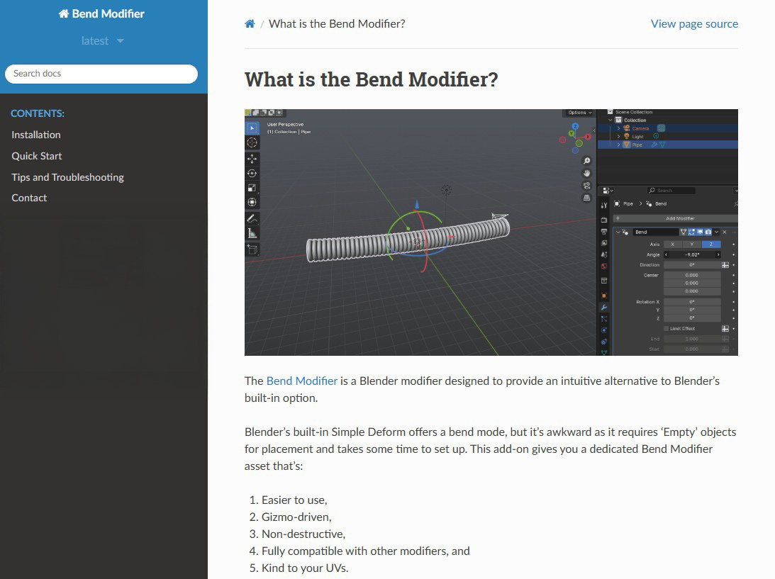Click the green Y axis on the navigation gizmo
Screen dimensions: 775x579
point(572,133)
